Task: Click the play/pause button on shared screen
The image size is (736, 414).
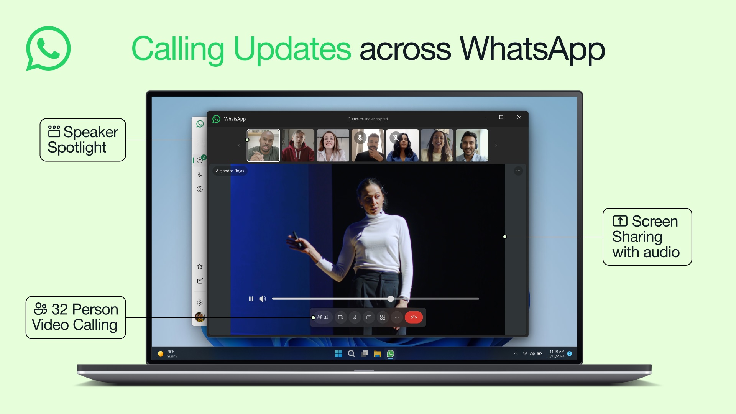Action: (x=251, y=299)
